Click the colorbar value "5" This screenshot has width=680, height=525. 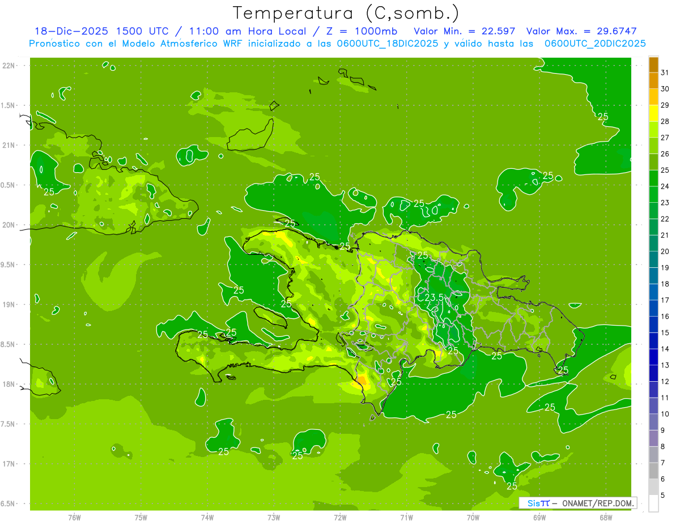(663, 495)
